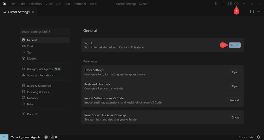The height and width of the screenshot is (140, 264).
Task: Open notifications bell icon
Action: point(258,137)
